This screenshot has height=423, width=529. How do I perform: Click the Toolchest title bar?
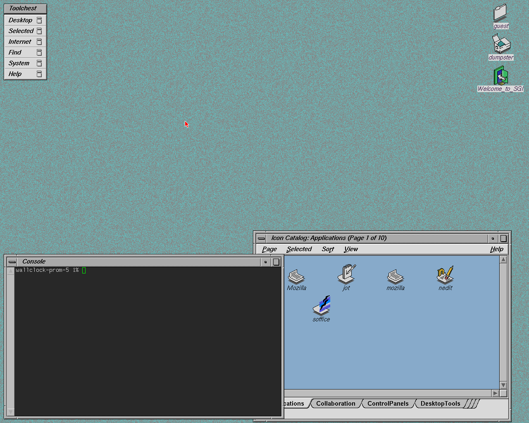click(25, 9)
